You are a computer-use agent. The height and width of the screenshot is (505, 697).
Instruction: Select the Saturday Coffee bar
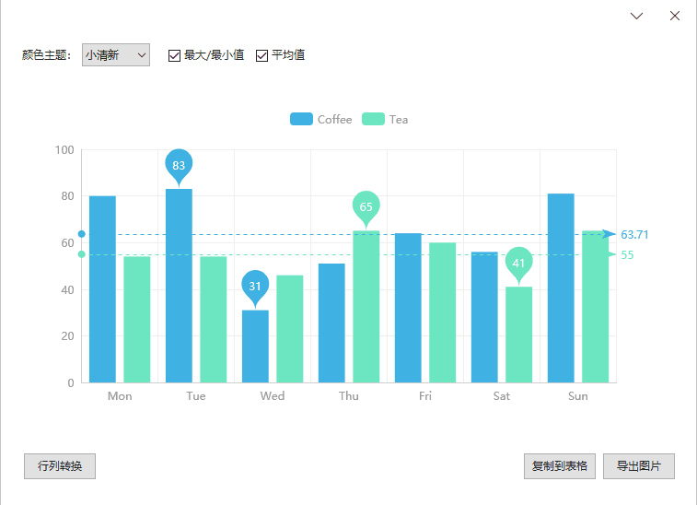(484, 317)
